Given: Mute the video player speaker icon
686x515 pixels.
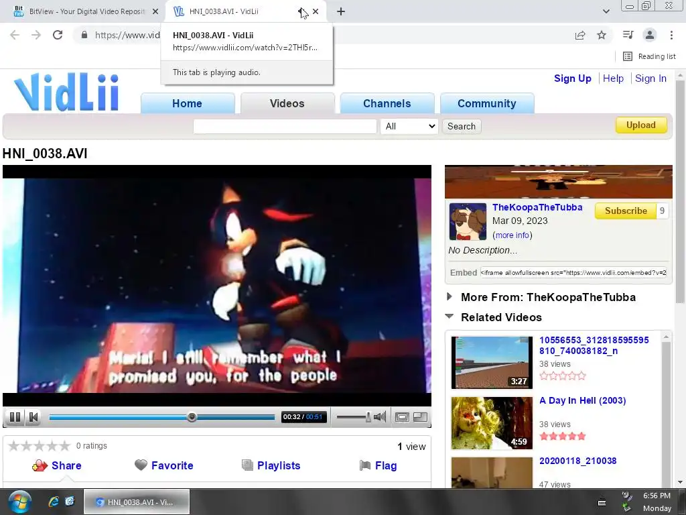Looking at the screenshot, I should [380, 417].
